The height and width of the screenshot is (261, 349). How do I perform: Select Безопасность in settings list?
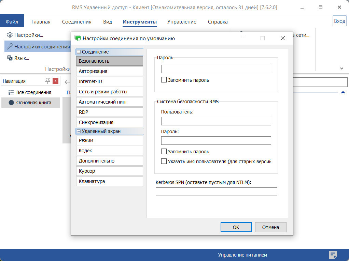pos(110,61)
